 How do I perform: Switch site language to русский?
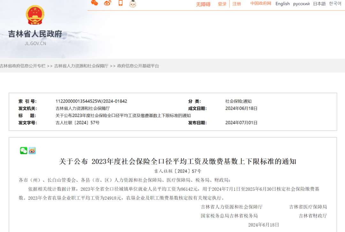point(301,4)
